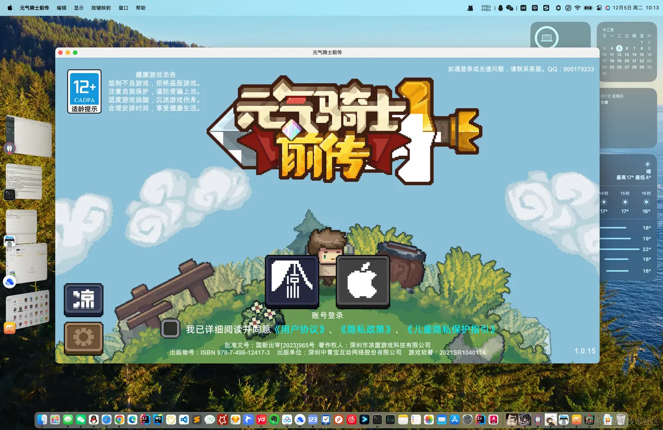
Task: Select today's date 5 in calendar widget
Action: [x=619, y=48]
